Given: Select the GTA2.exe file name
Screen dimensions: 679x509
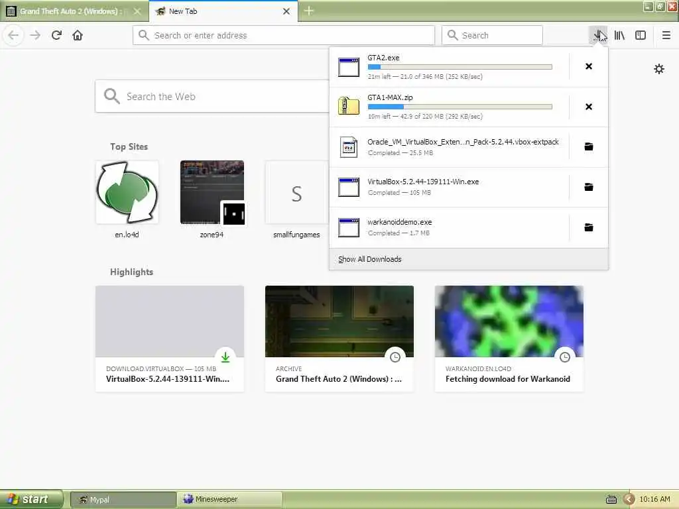Looking at the screenshot, I should (383, 58).
